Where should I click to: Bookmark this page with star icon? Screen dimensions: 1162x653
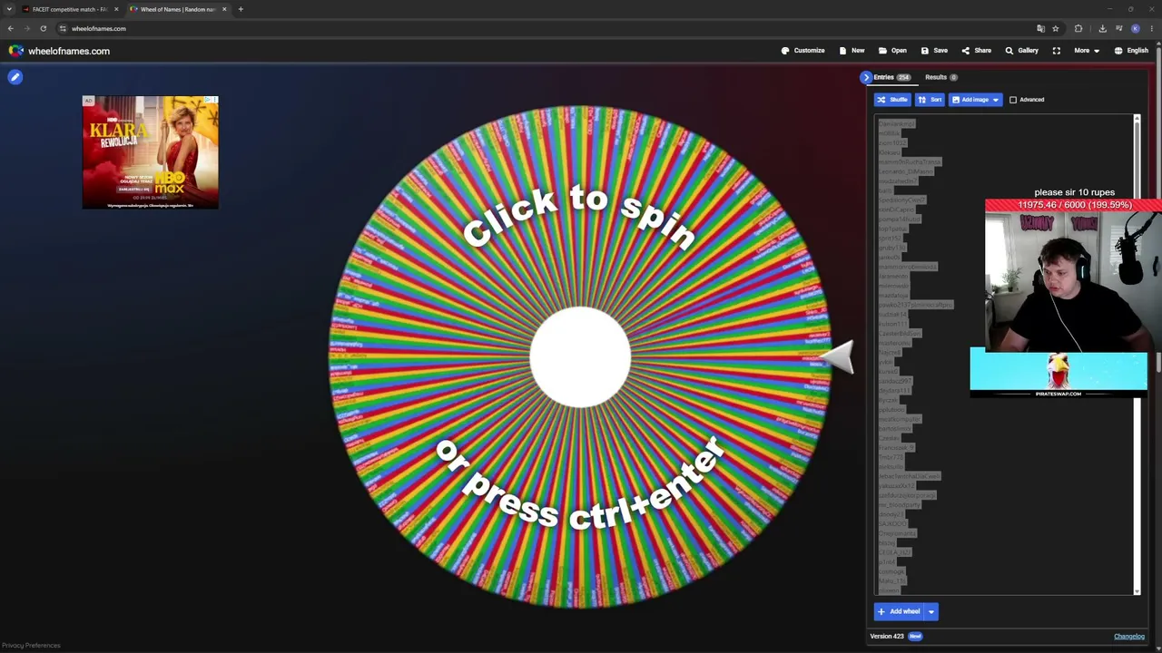click(1055, 29)
